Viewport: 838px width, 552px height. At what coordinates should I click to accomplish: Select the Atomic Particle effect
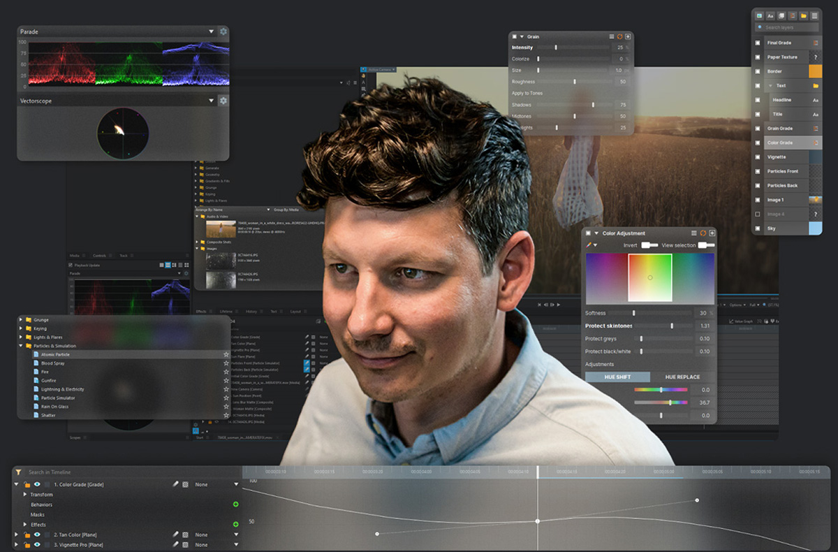(x=55, y=355)
